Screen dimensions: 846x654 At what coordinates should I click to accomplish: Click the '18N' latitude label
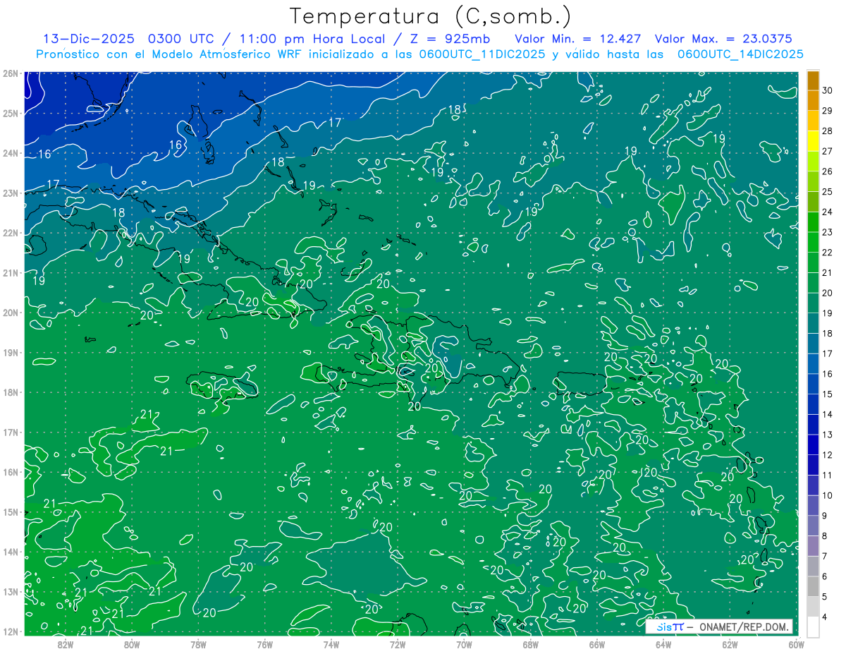10,392
